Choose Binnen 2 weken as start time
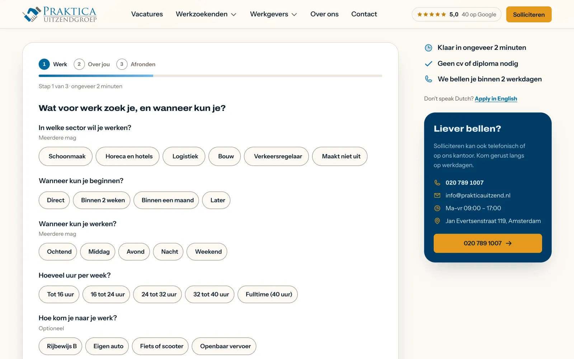Screen dimensions: 574x359 [102, 200]
